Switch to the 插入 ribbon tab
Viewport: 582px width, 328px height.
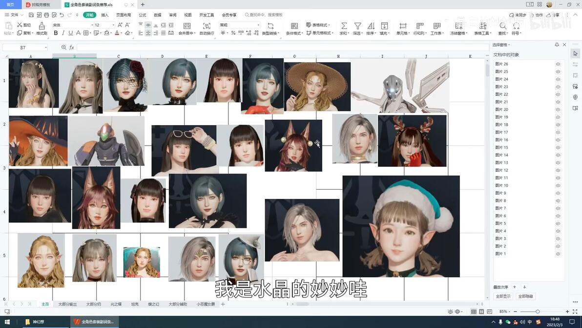(x=104, y=15)
